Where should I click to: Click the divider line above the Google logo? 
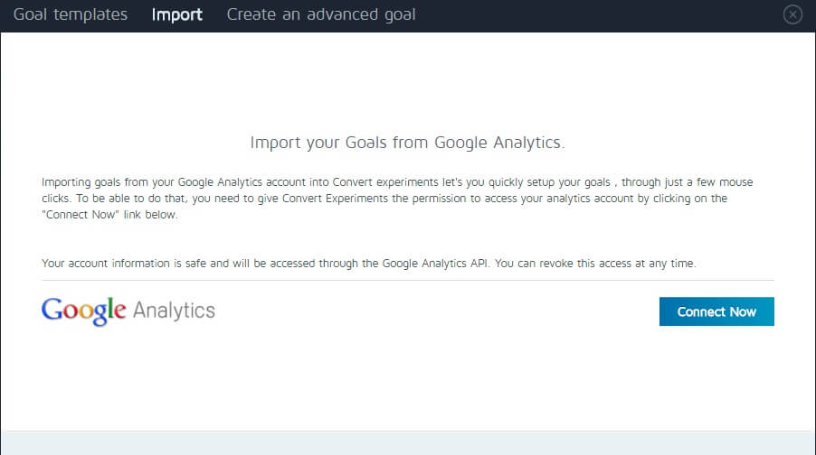(x=407, y=281)
